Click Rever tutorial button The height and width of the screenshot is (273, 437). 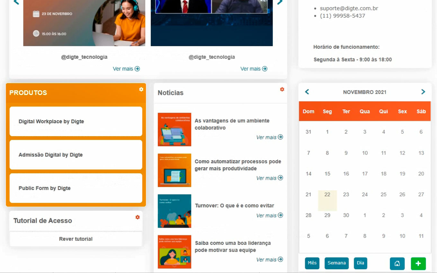76,239
